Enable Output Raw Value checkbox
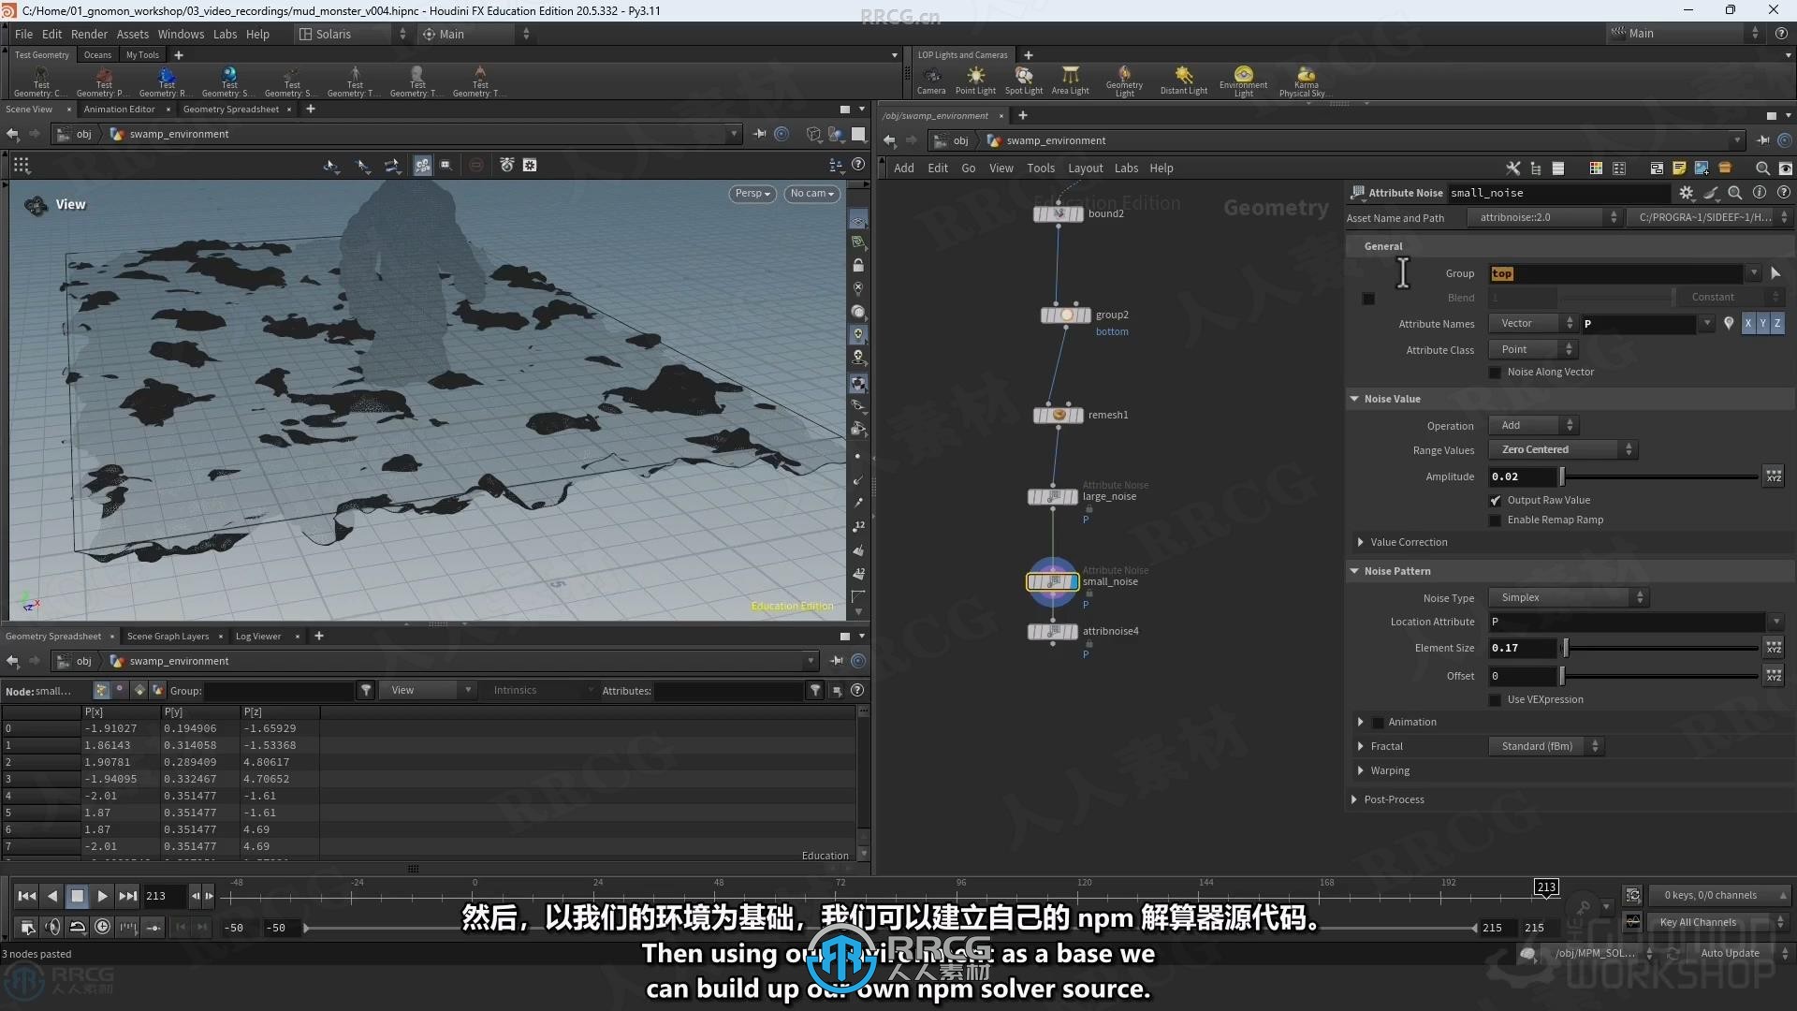Image resolution: width=1797 pixels, height=1011 pixels. coord(1496,499)
